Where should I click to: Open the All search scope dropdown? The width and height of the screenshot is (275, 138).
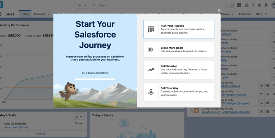pos(82,5)
